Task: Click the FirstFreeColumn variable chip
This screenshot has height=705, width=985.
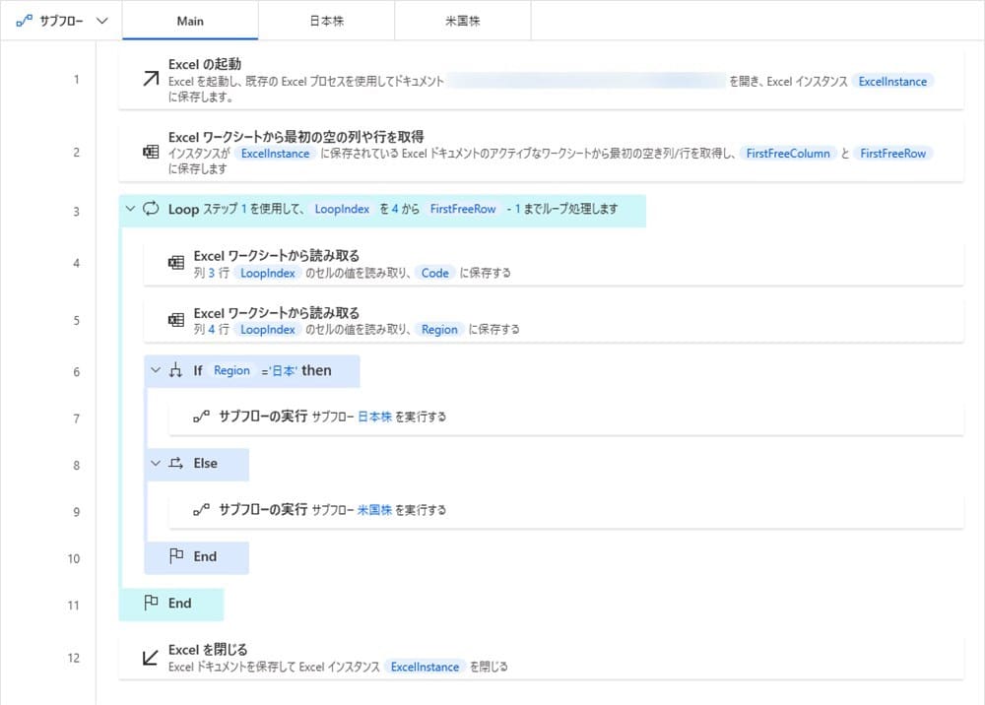Action: coord(788,154)
